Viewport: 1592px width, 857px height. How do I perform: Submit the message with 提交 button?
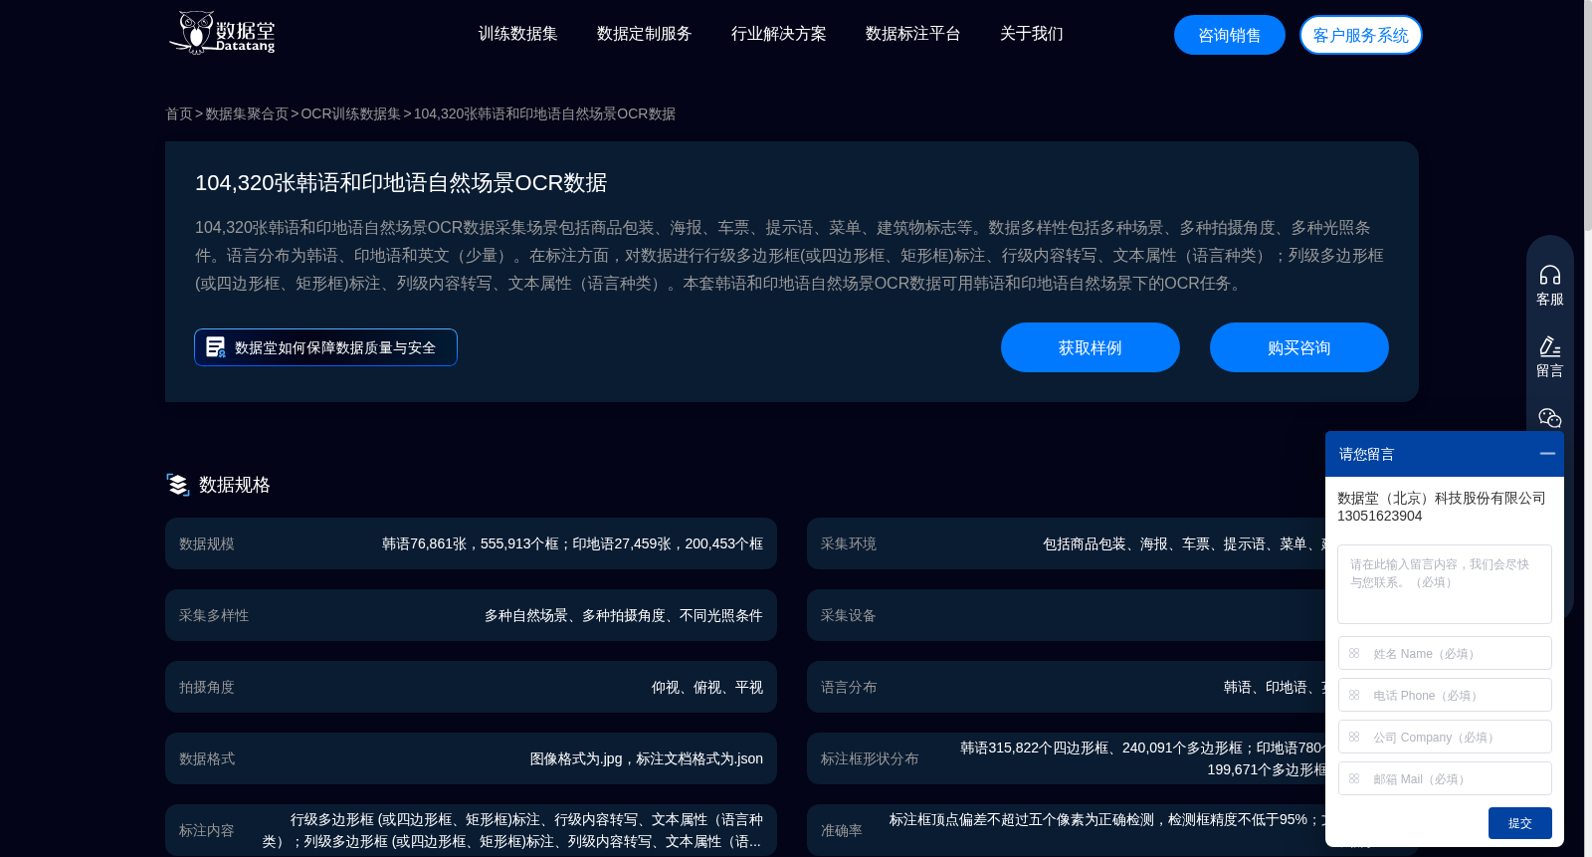tap(1519, 823)
